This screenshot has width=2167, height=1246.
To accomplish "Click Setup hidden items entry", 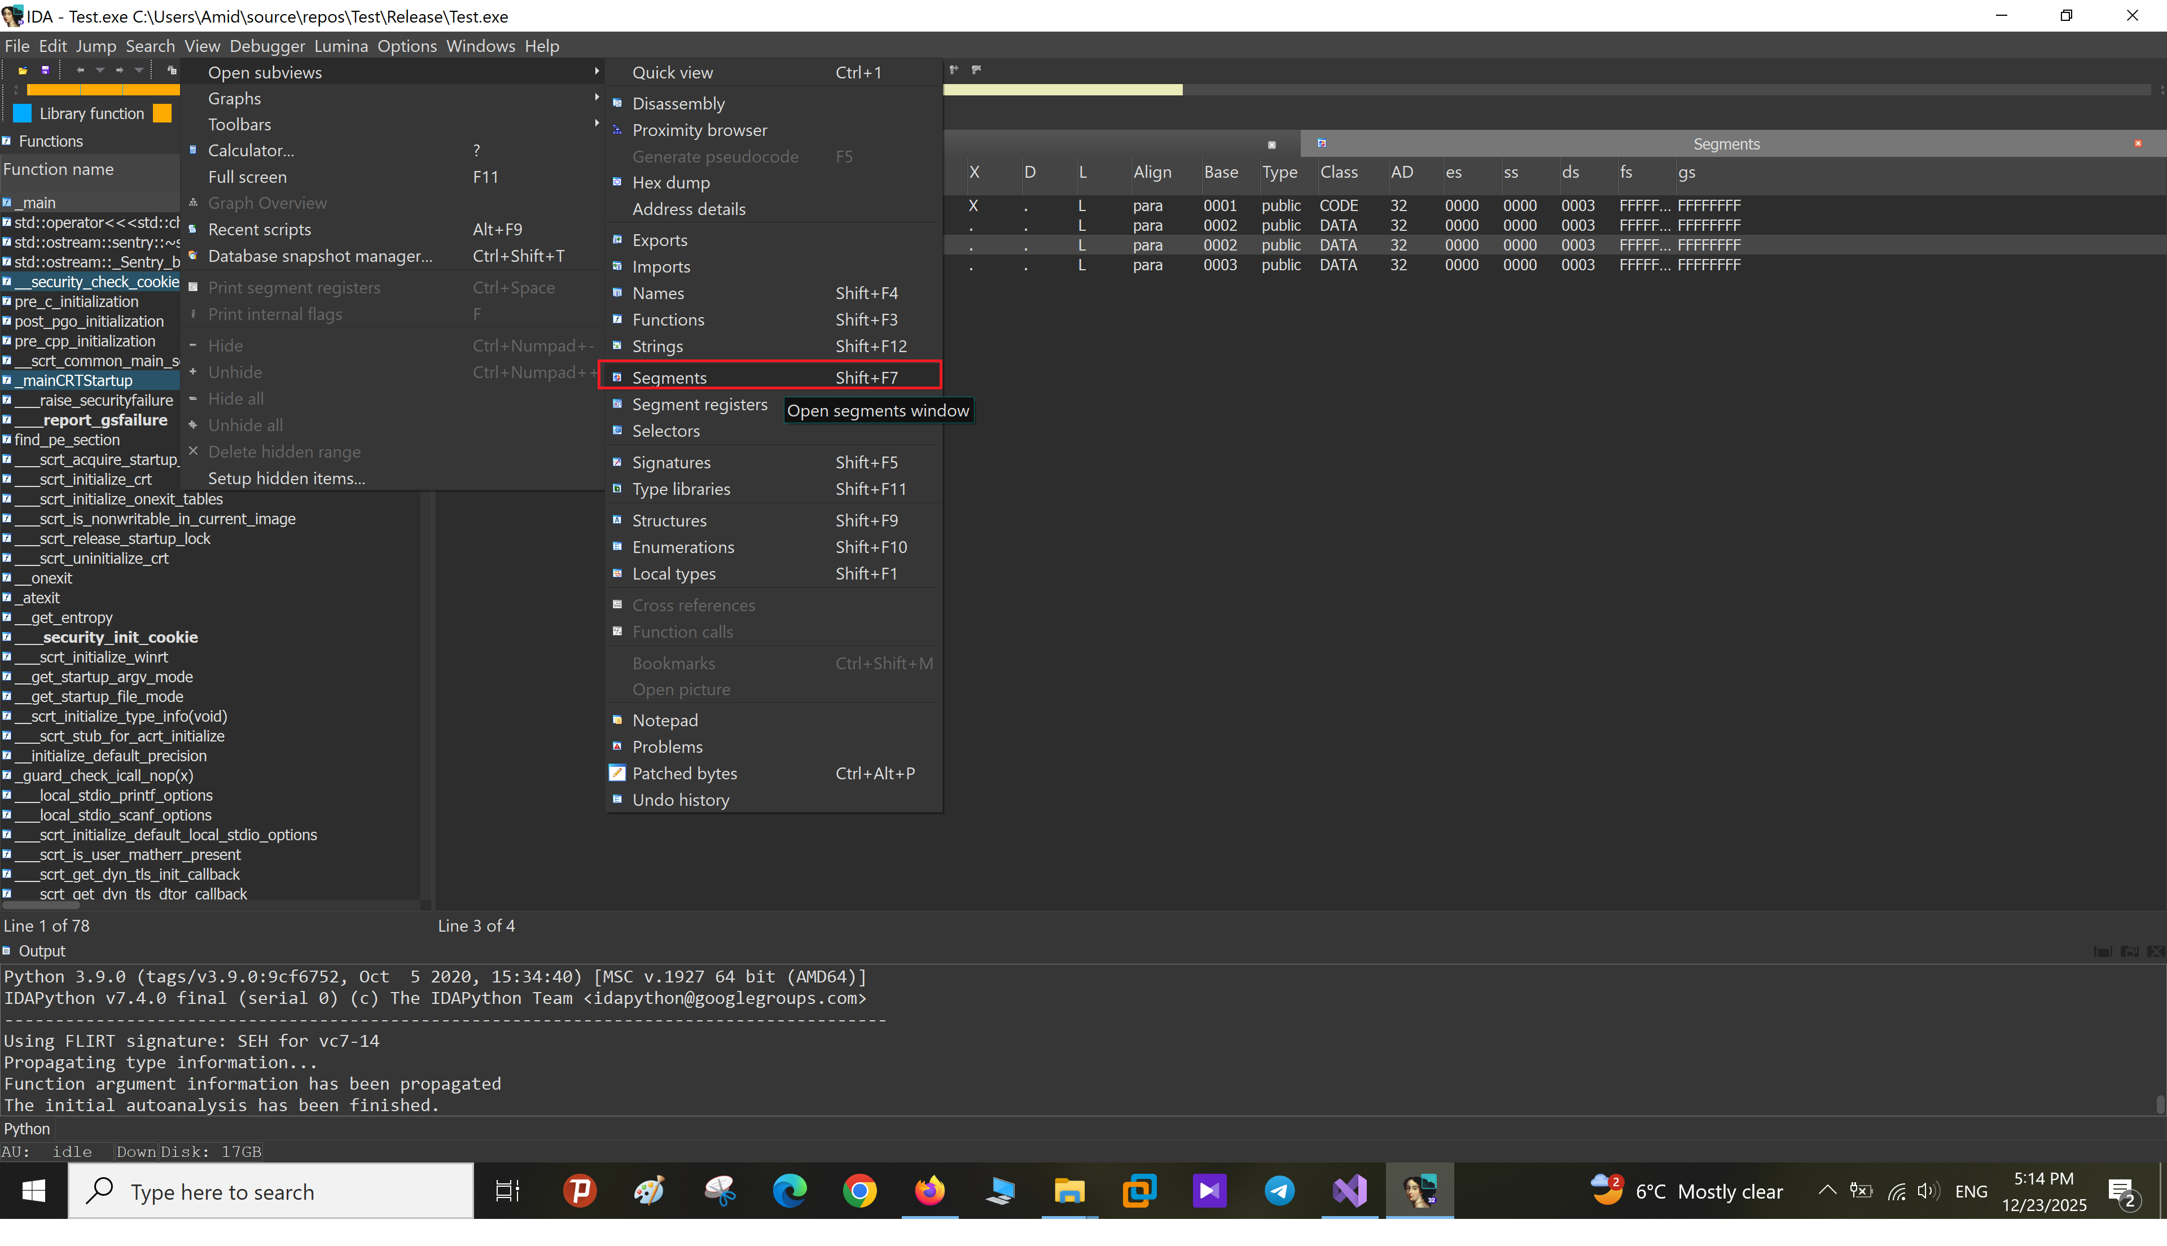I will 286,479.
